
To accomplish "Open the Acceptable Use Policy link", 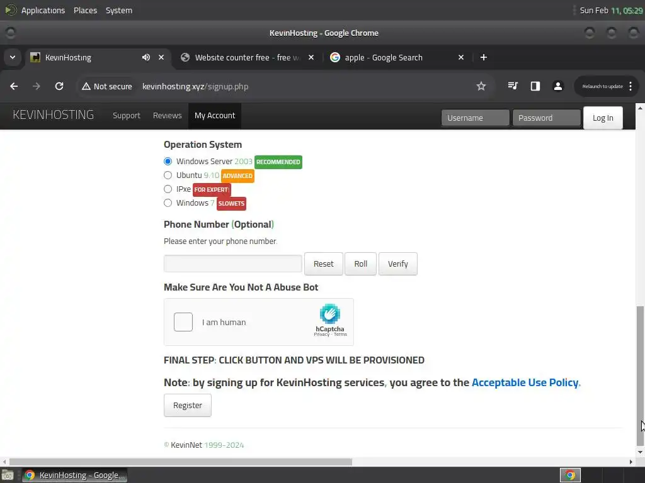I will pyautogui.click(x=525, y=382).
